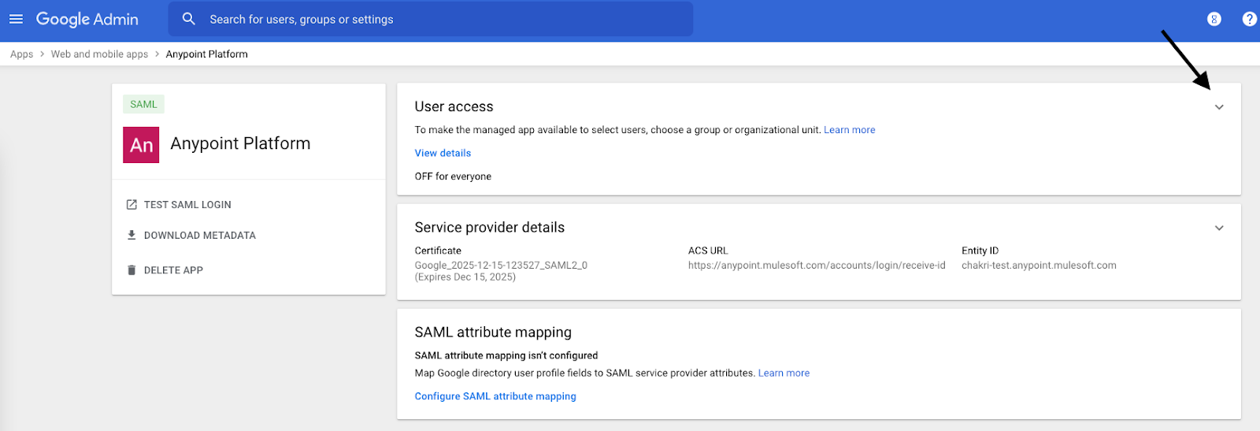Click the search magnifier icon
Screen dimensions: 1260x431
pyautogui.click(x=188, y=19)
